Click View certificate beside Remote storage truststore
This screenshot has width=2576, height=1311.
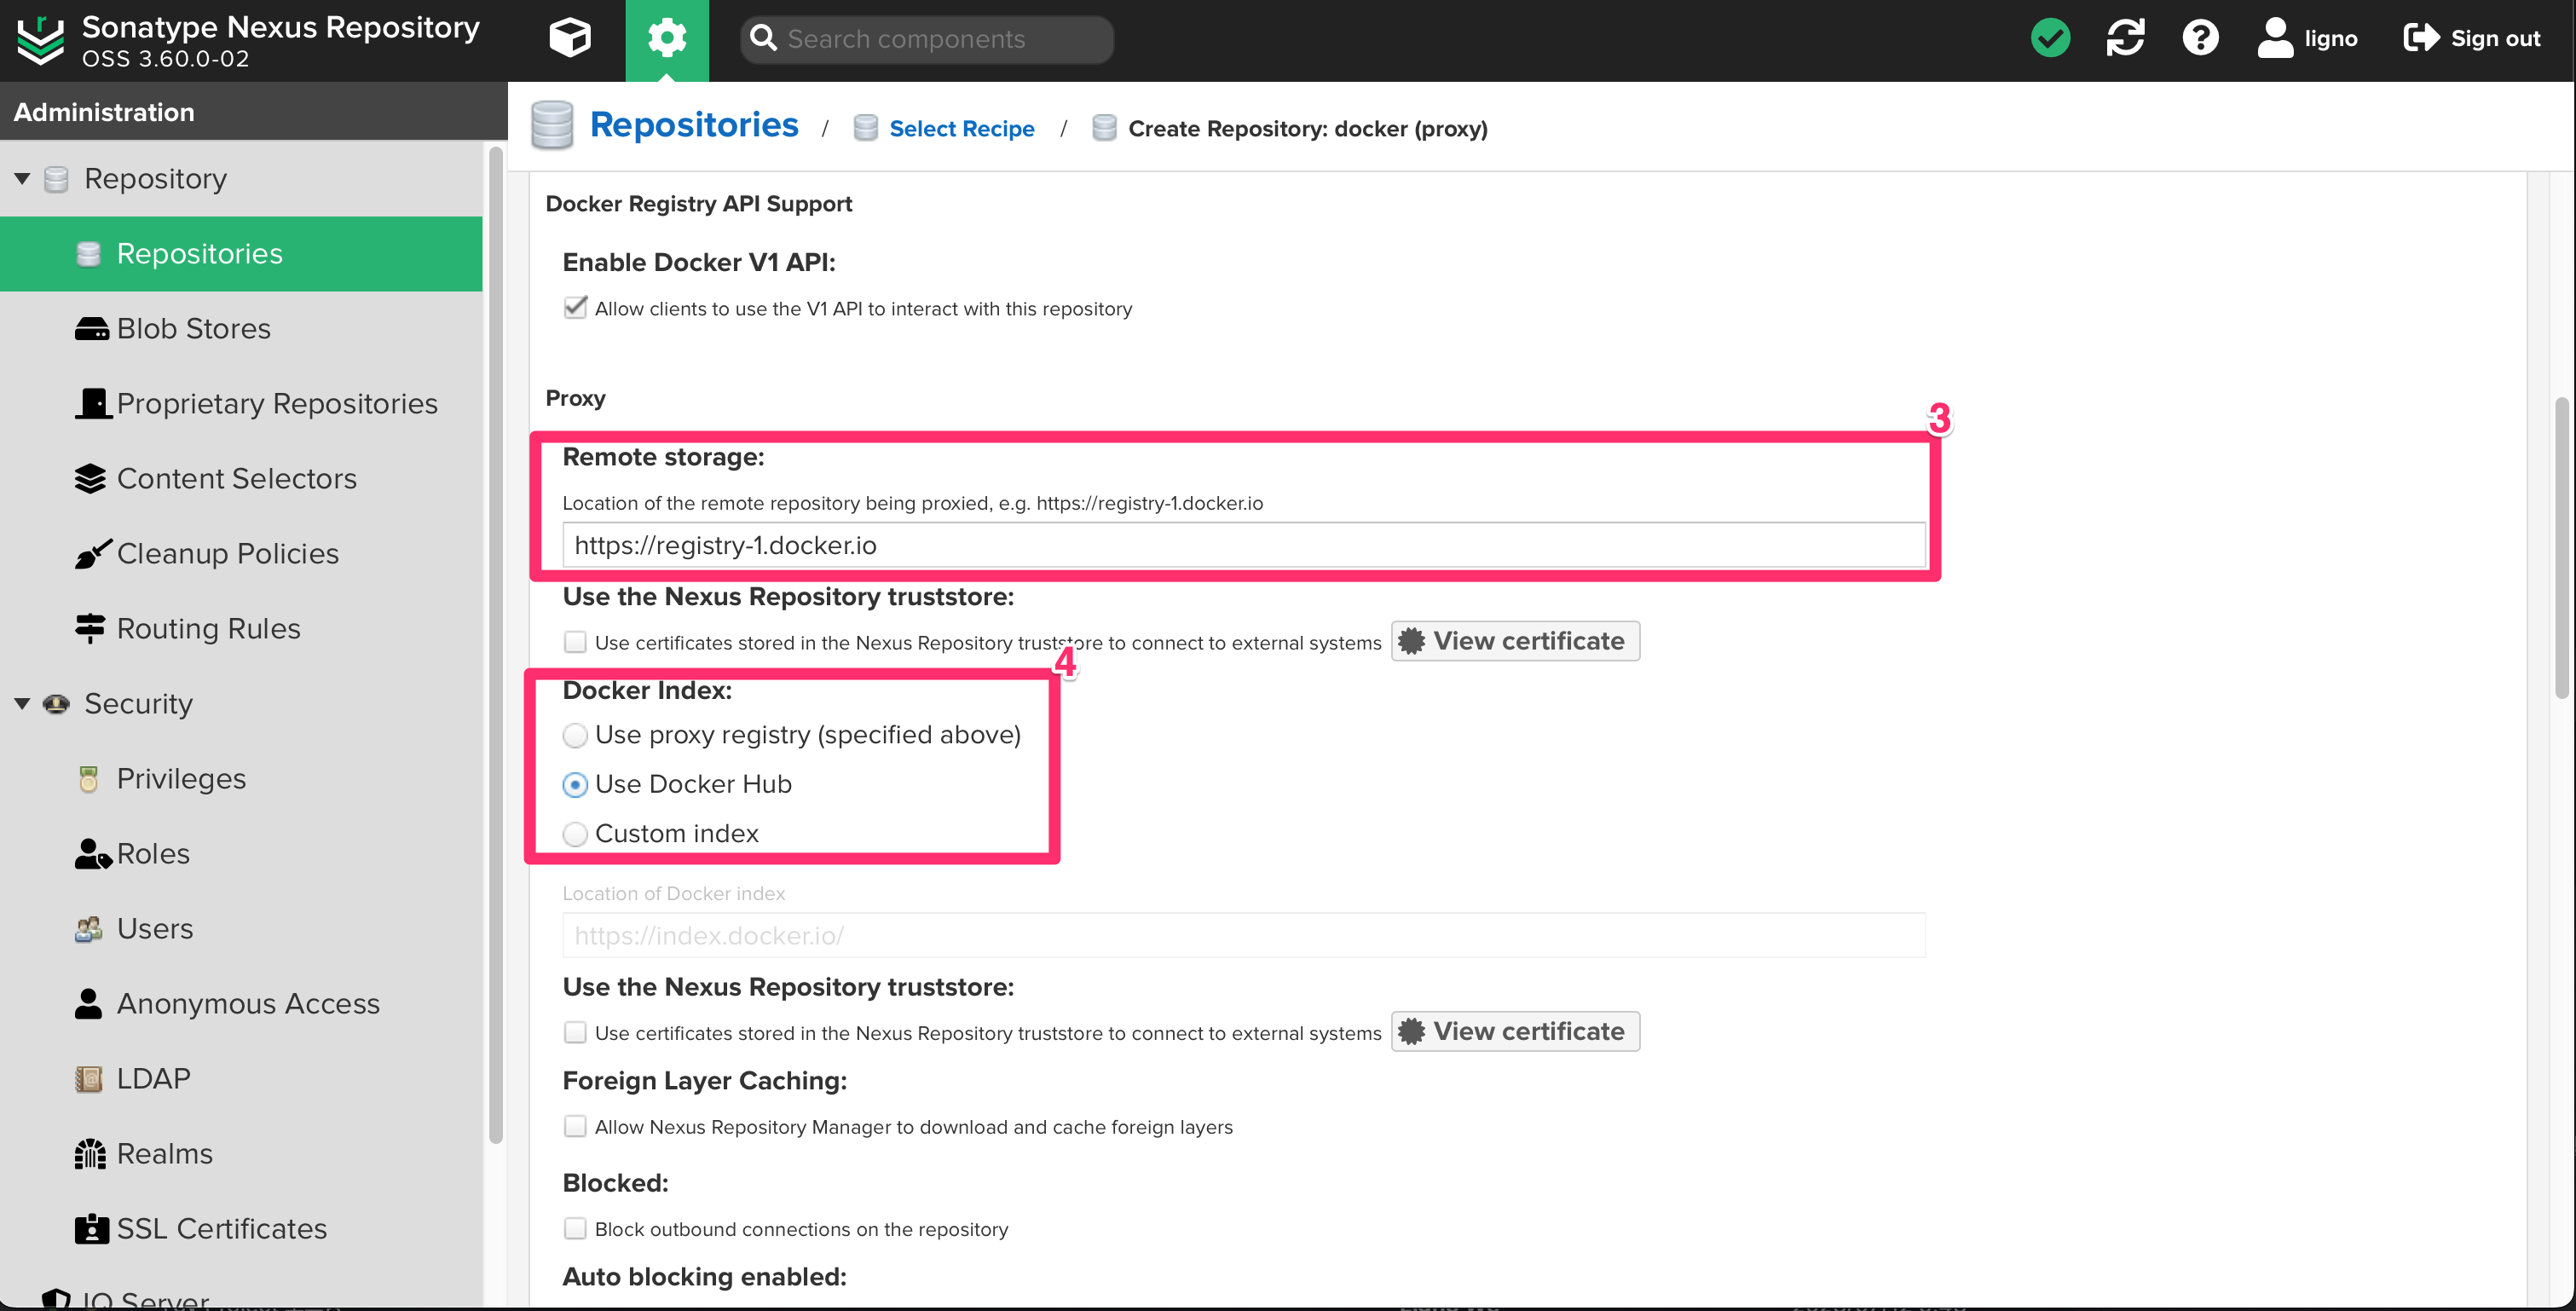(1514, 641)
